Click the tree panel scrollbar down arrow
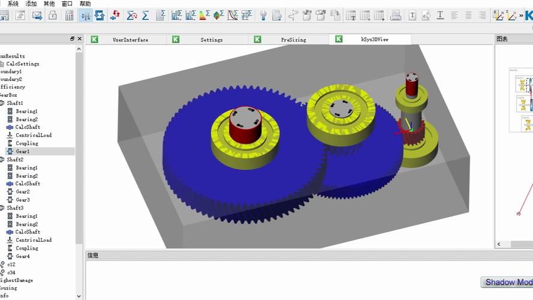The width and height of the screenshot is (533, 300). pos(79,295)
